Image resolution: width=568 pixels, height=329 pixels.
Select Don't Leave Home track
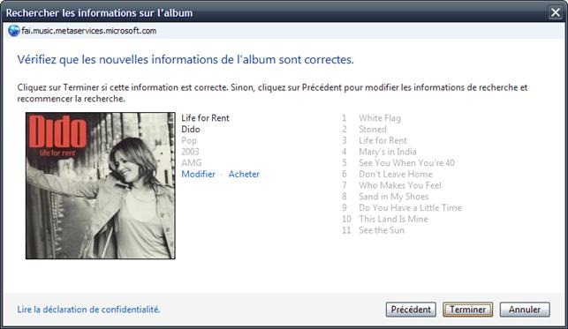pos(396,175)
